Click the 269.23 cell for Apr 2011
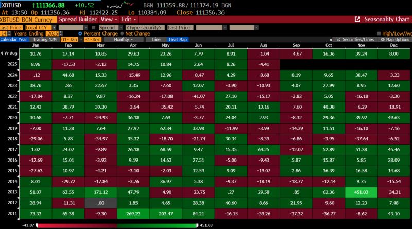The height and width of the screenshot is (229, 412). [x=133, y=214]
